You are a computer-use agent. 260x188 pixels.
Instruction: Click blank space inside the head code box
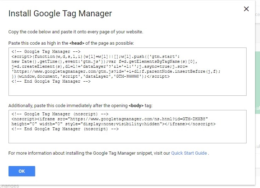coord(128,90)
